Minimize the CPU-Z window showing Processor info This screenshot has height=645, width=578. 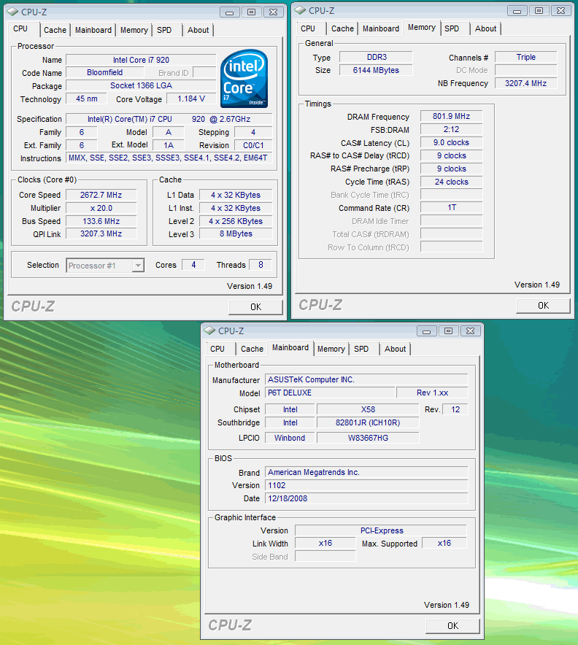(228, 12)
